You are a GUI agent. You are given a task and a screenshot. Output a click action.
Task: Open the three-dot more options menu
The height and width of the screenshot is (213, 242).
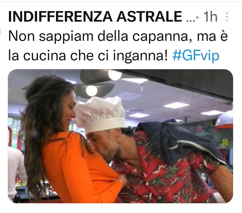(x=227, y=17)
